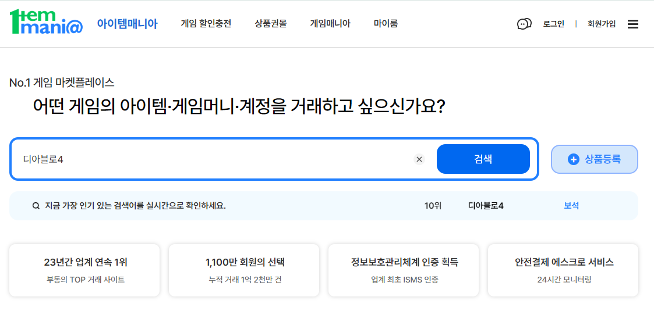Open the hamburger menu icon
654x311 pixels.
click(632, 24)
